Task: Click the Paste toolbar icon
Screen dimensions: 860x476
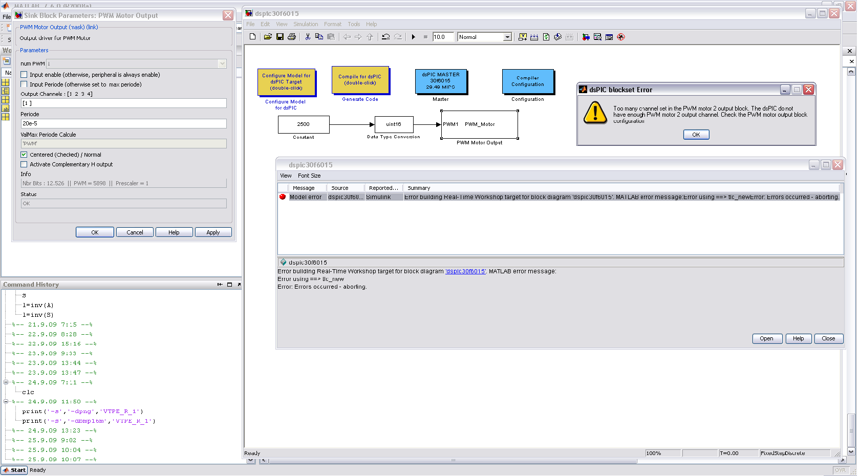Action: pos(331,37)
